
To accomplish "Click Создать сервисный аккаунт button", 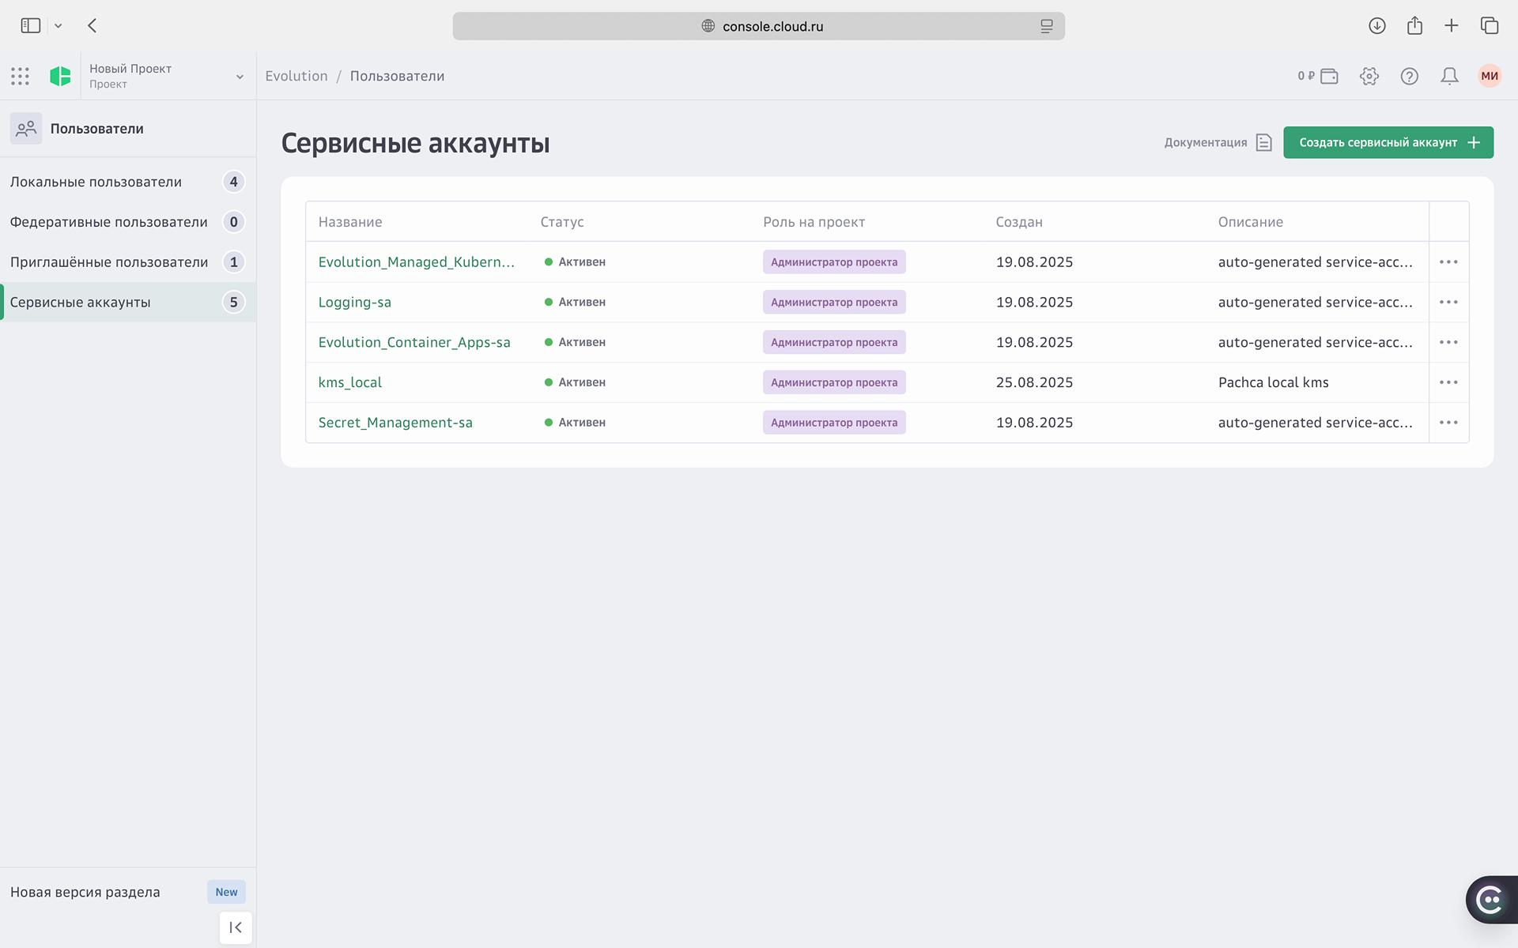I will click(x=1388, y=143).
